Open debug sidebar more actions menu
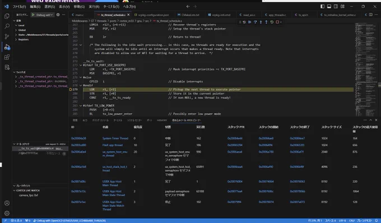Screen dimensions: 381x223 coord(64,15)
